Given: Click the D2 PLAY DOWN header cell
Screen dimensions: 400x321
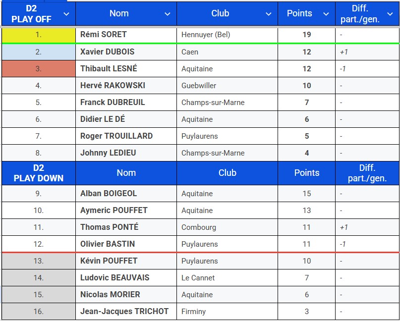Looking at the screenshot, I should [39, 173].
